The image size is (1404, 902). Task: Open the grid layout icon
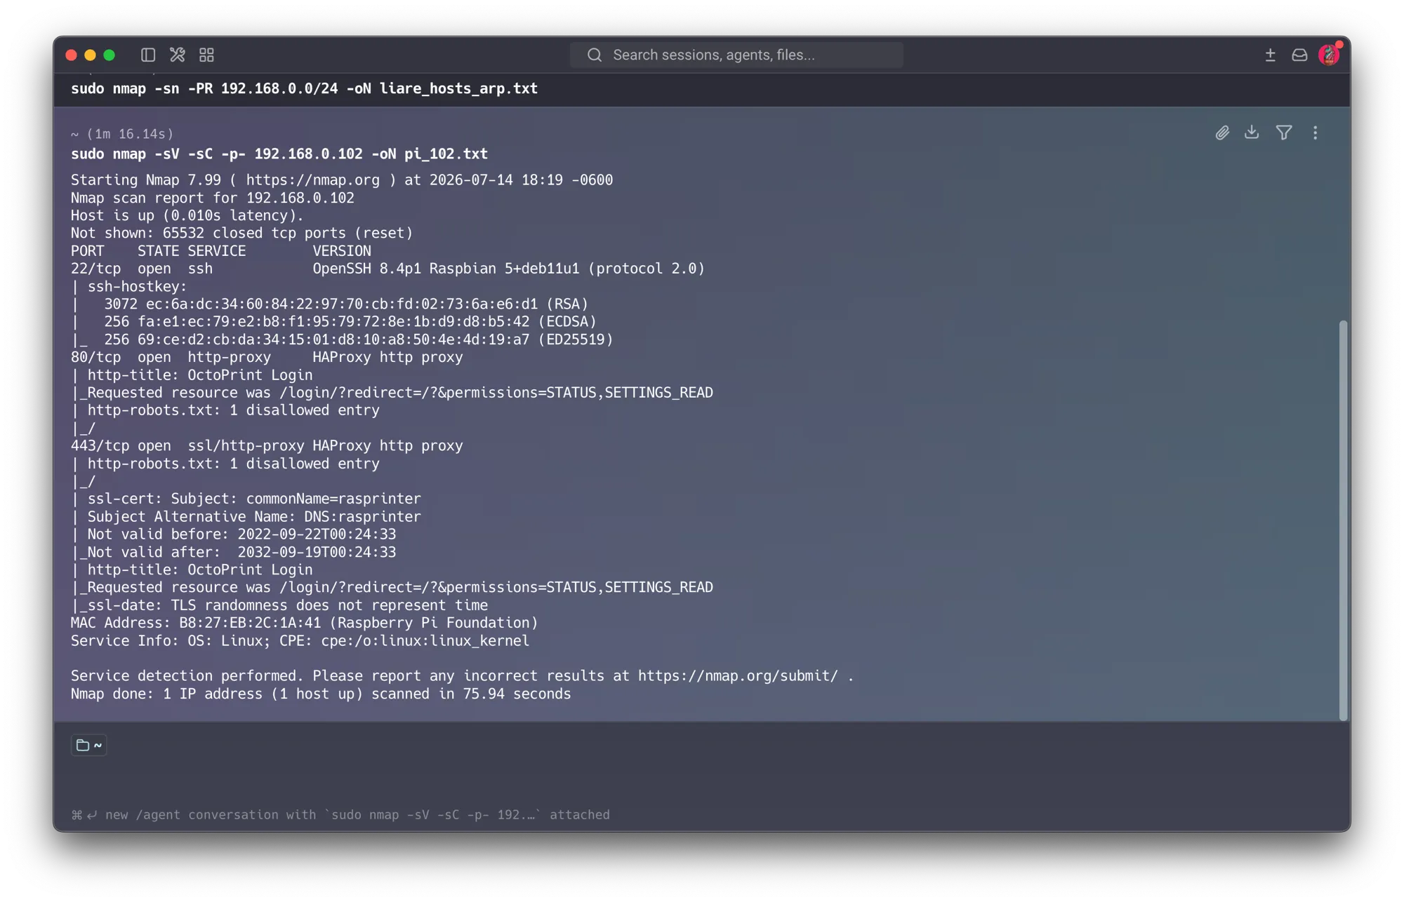pyautogui.click(x=206, y=55)
